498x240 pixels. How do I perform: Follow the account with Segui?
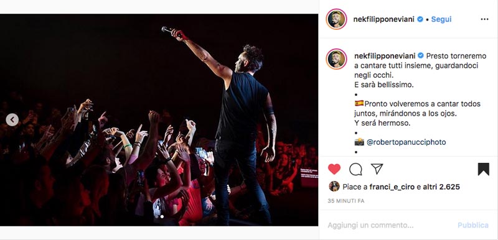coord(441,19)
